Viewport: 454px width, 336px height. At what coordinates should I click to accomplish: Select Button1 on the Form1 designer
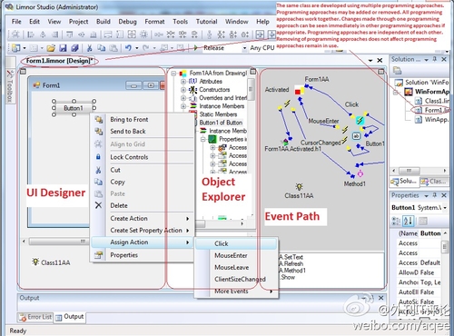click(x=74, y=108)
